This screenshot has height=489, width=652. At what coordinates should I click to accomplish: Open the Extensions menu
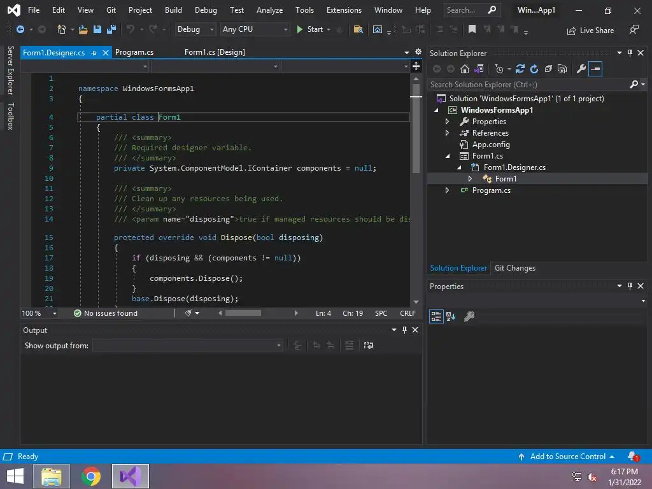point(343,10)
